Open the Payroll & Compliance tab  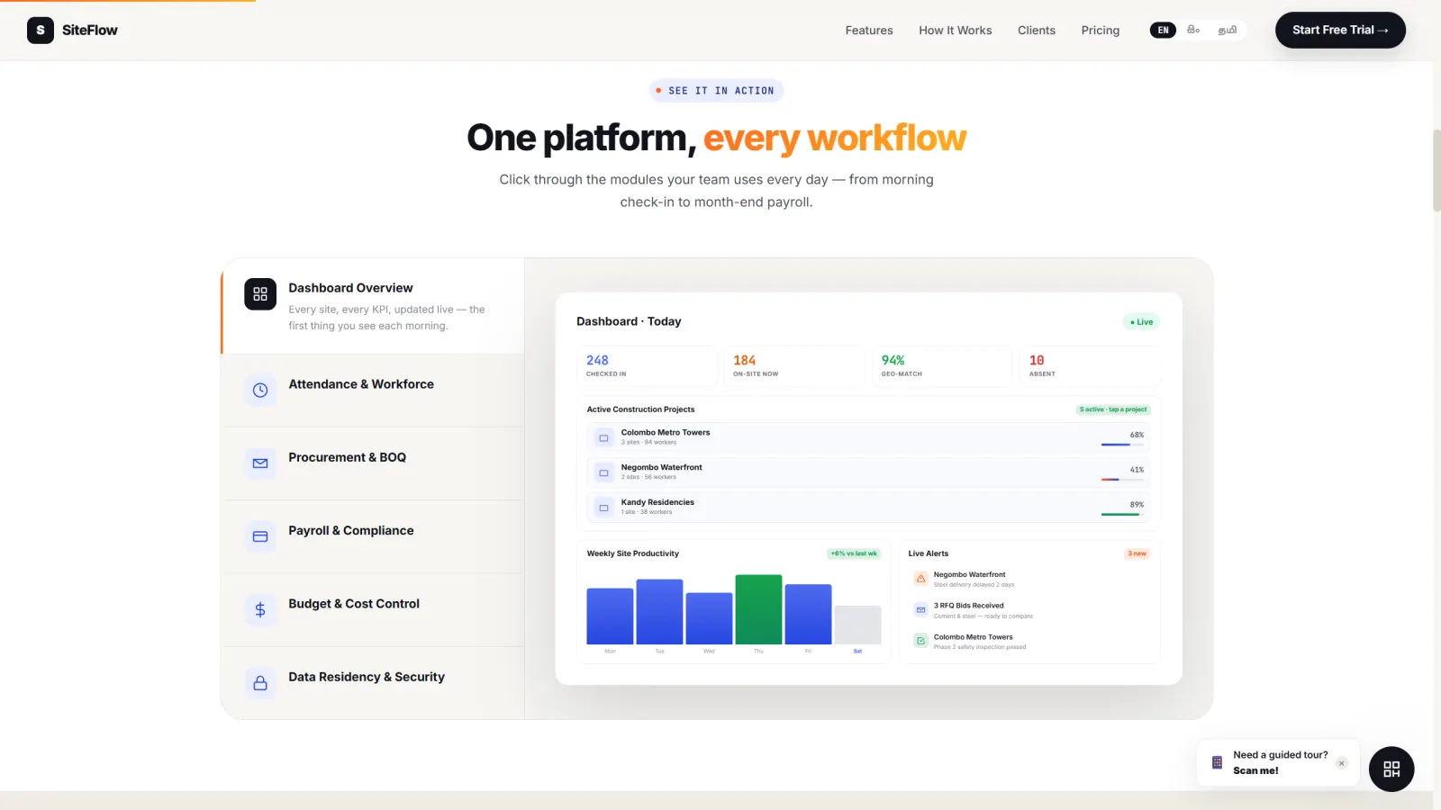pyautogui.click(x=373, y=536)
